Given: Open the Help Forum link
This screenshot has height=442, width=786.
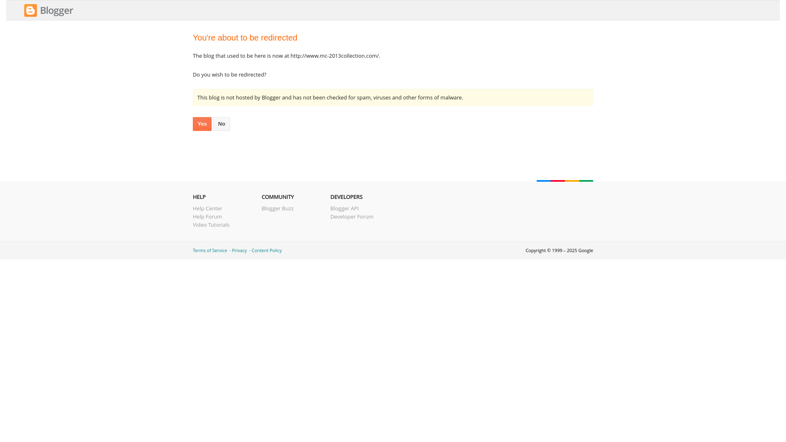Looking at the screenshot, I should [207, 216].
